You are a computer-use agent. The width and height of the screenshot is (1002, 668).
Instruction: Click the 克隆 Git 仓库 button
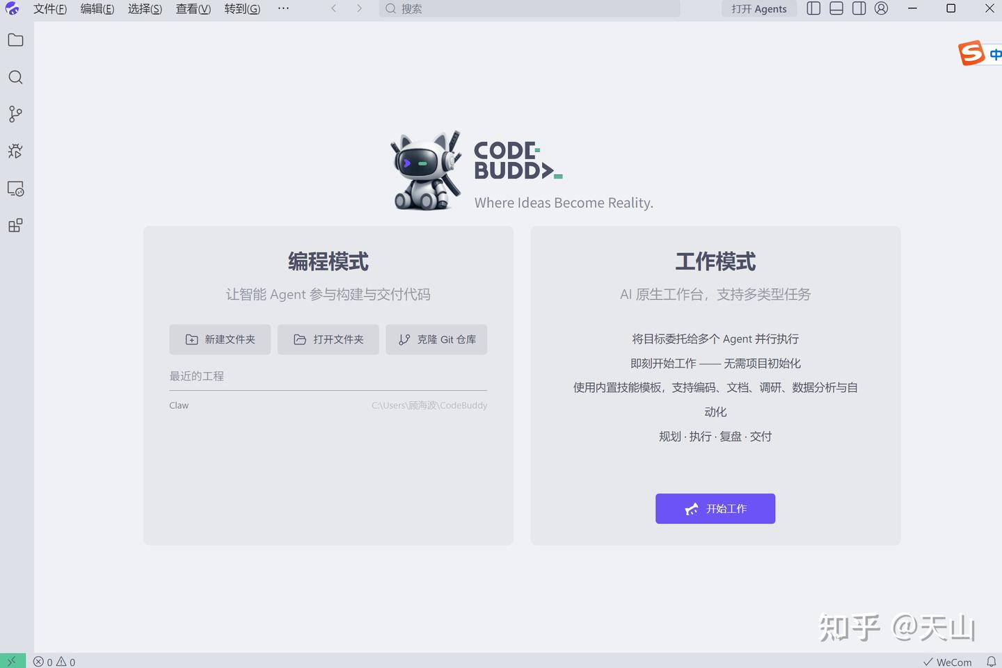[x=436, y=339]
